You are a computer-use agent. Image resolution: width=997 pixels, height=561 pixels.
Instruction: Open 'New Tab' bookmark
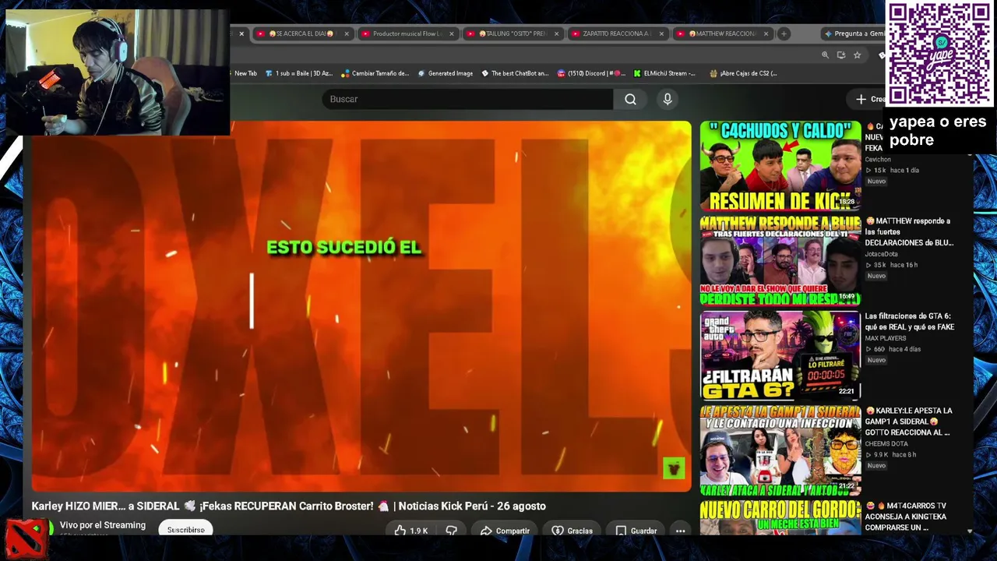click(x=245, y=73)
